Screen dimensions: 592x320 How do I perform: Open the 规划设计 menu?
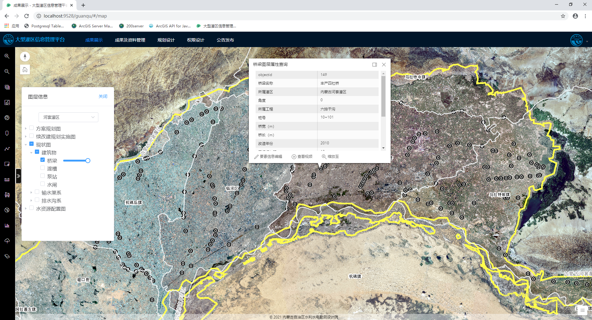[x=166, y=40]
